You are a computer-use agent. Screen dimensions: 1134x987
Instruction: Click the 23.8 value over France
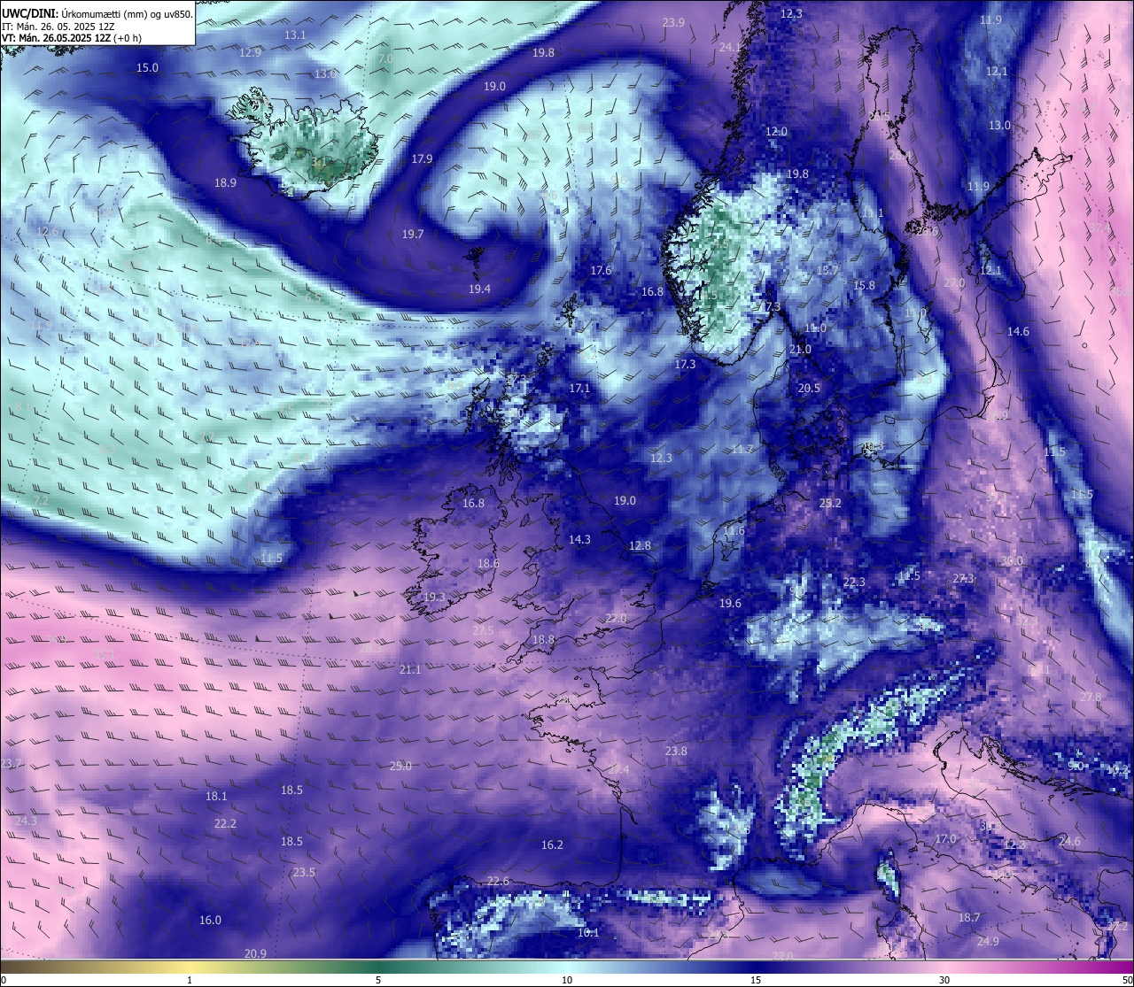[676, 752]
